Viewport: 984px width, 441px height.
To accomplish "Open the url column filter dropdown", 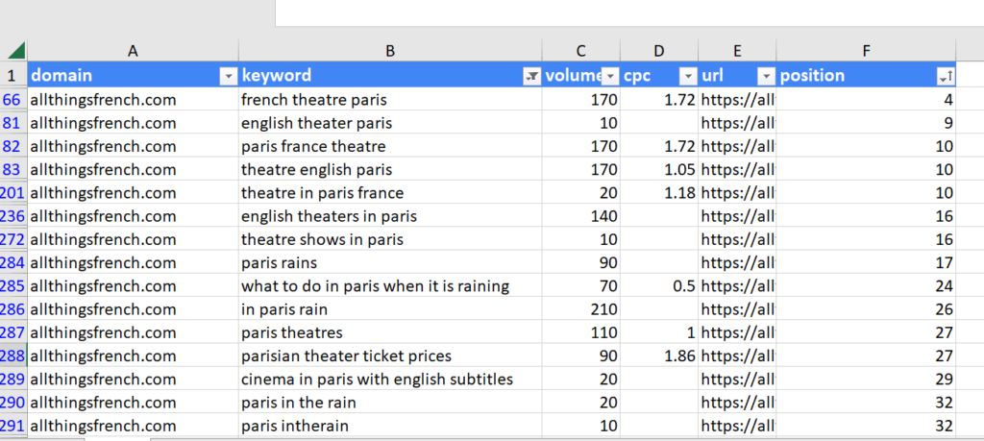I will point(766,76).
